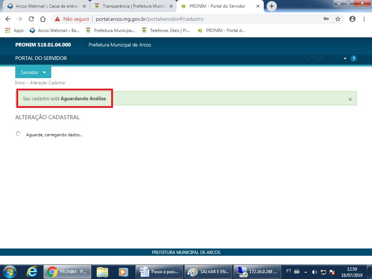Click the blue help question mark icon
This screenshot has height=279, width=372.
click(x=353, y=58)
